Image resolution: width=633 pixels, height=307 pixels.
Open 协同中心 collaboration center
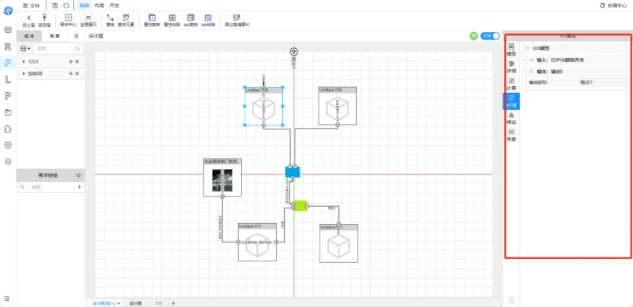[614, 5]
